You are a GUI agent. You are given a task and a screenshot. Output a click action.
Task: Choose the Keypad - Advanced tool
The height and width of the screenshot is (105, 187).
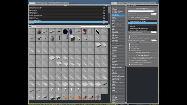[118, 67]
